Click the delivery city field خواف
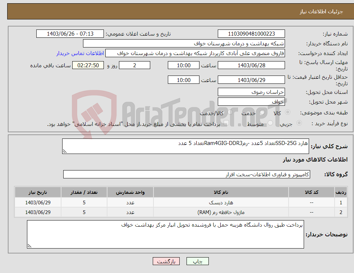Viewport: 354px width, 273px height. point(251,102)
